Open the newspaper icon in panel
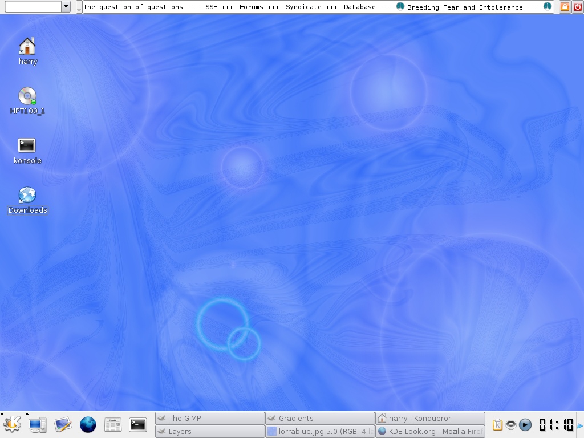 pos(113,424)
